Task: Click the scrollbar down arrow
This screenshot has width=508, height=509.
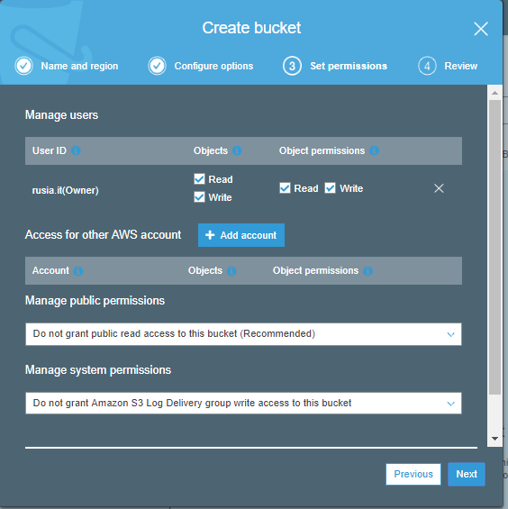Action: click(494, 439)
